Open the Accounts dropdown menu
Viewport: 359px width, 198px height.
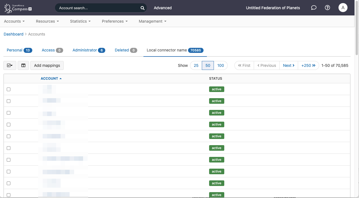tap(14, 21)
